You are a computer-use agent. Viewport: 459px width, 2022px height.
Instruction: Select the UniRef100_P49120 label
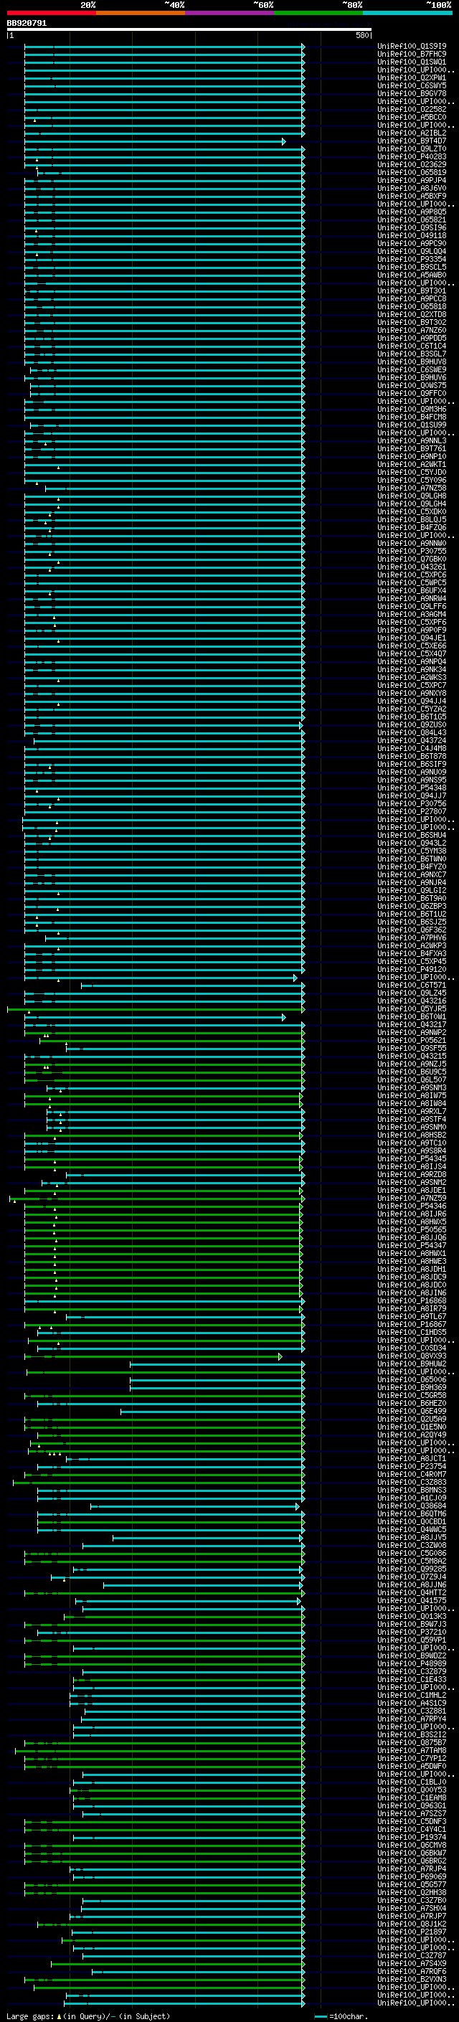[412, 970]
